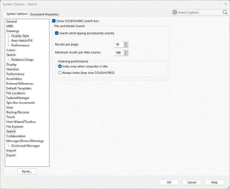Image resolution: width=230 pixels, height=189 pixels.
Task: Decrease Maximum results per data source
Action: [x=126, y=54]
